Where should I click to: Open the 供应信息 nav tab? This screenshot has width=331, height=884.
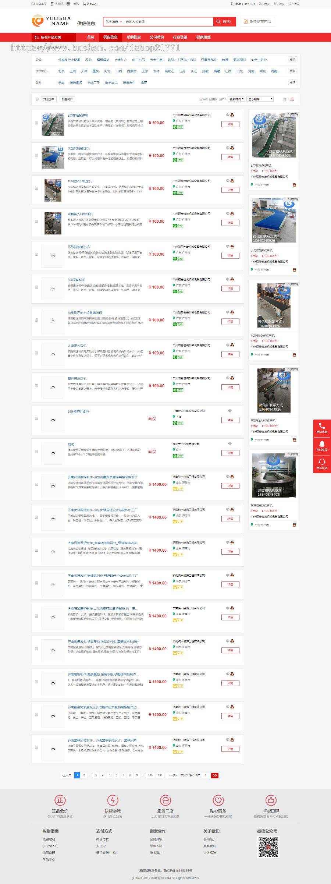point(110,37)
